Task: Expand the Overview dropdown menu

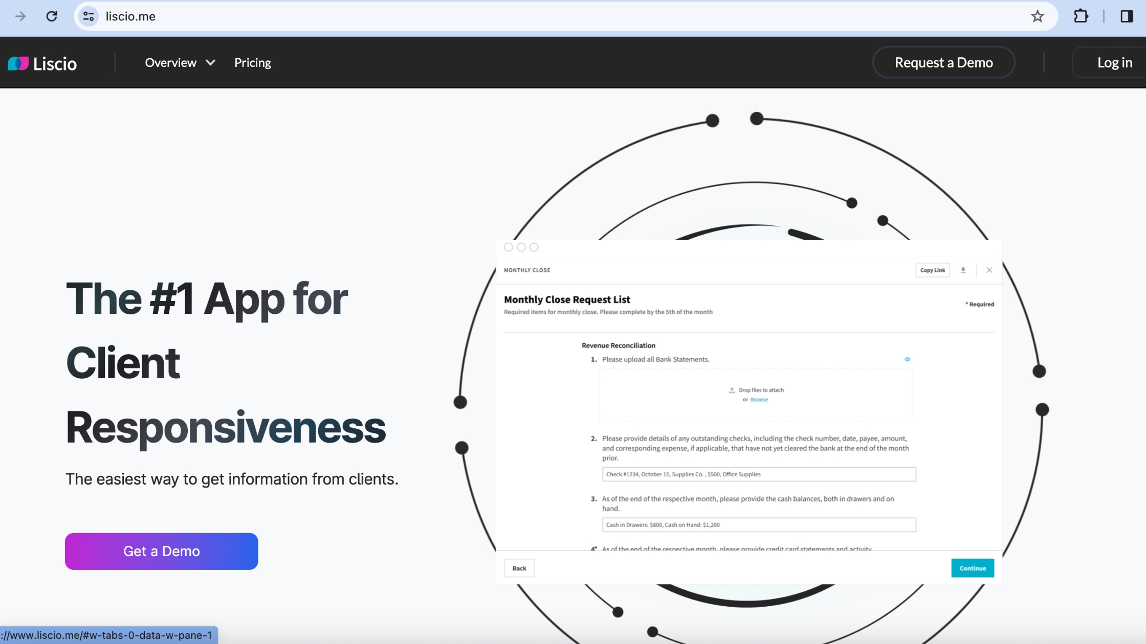Action: pos(170,63)
